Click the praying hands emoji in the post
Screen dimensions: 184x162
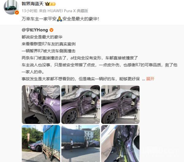59,19
